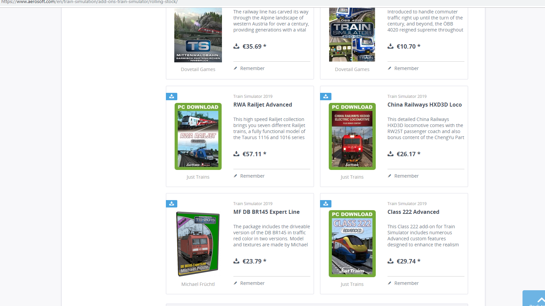The height and width of the screenshot is (306, 545).
Task: Click the aerosoft.com URL in address bar
Action: pyautogui.click(x=90, y=2)
